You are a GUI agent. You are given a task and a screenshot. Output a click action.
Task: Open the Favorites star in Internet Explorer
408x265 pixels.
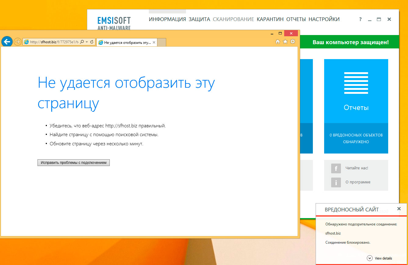(x=285, y=42)
